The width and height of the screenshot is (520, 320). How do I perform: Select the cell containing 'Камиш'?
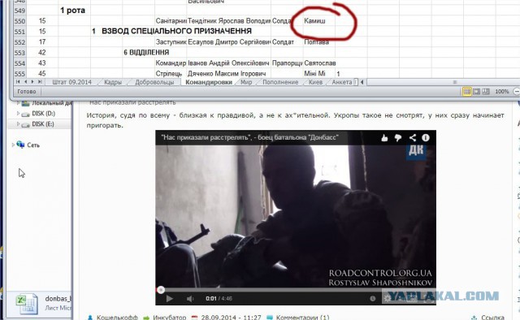319,21
